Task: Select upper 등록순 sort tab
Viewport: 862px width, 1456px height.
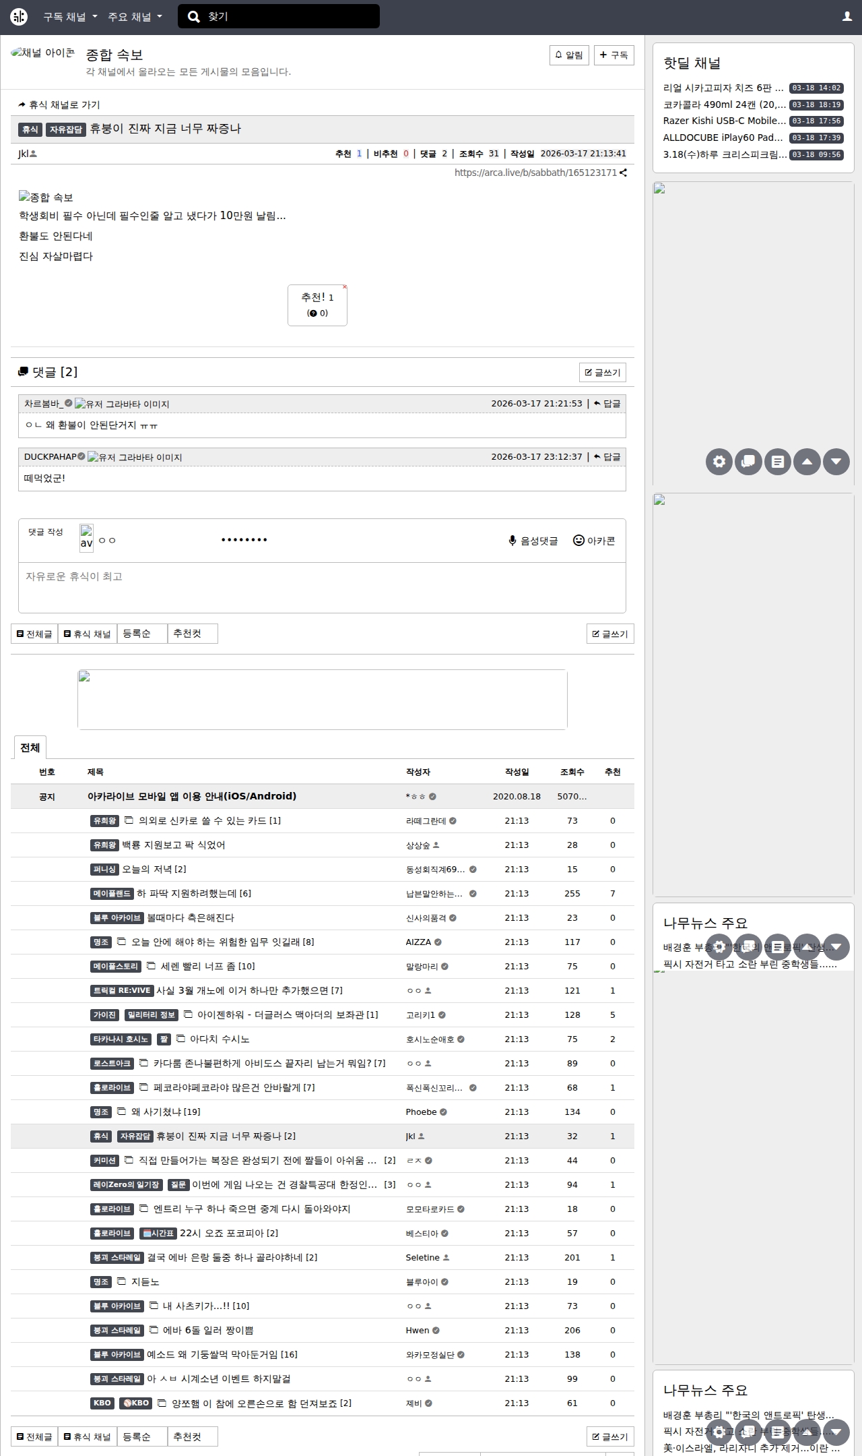Action: tap(142, 634)
